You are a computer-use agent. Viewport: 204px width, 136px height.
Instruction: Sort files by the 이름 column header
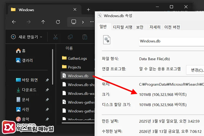point(69,48)
